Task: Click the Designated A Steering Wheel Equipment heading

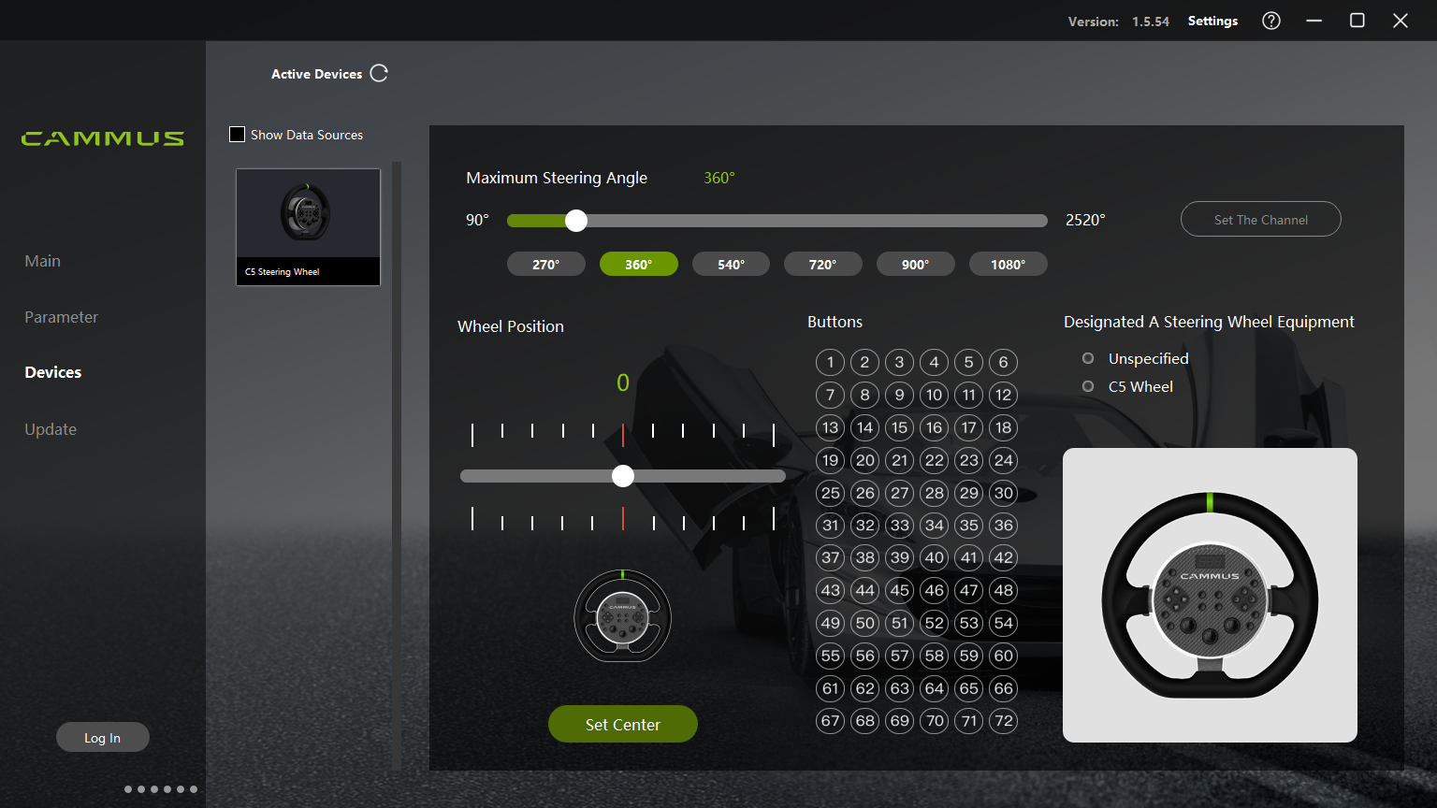Action: [x=1209, y=322]
